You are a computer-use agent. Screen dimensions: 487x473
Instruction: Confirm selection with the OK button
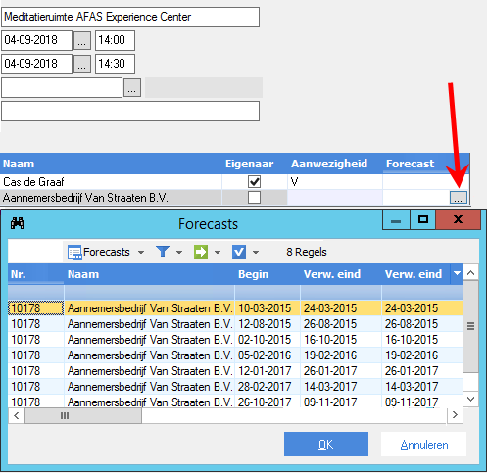click(326, 445)
